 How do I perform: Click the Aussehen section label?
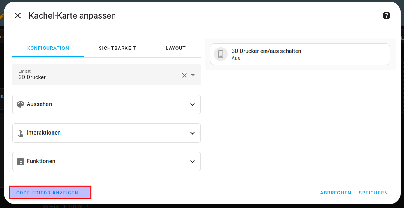click(x=39, y=104)
